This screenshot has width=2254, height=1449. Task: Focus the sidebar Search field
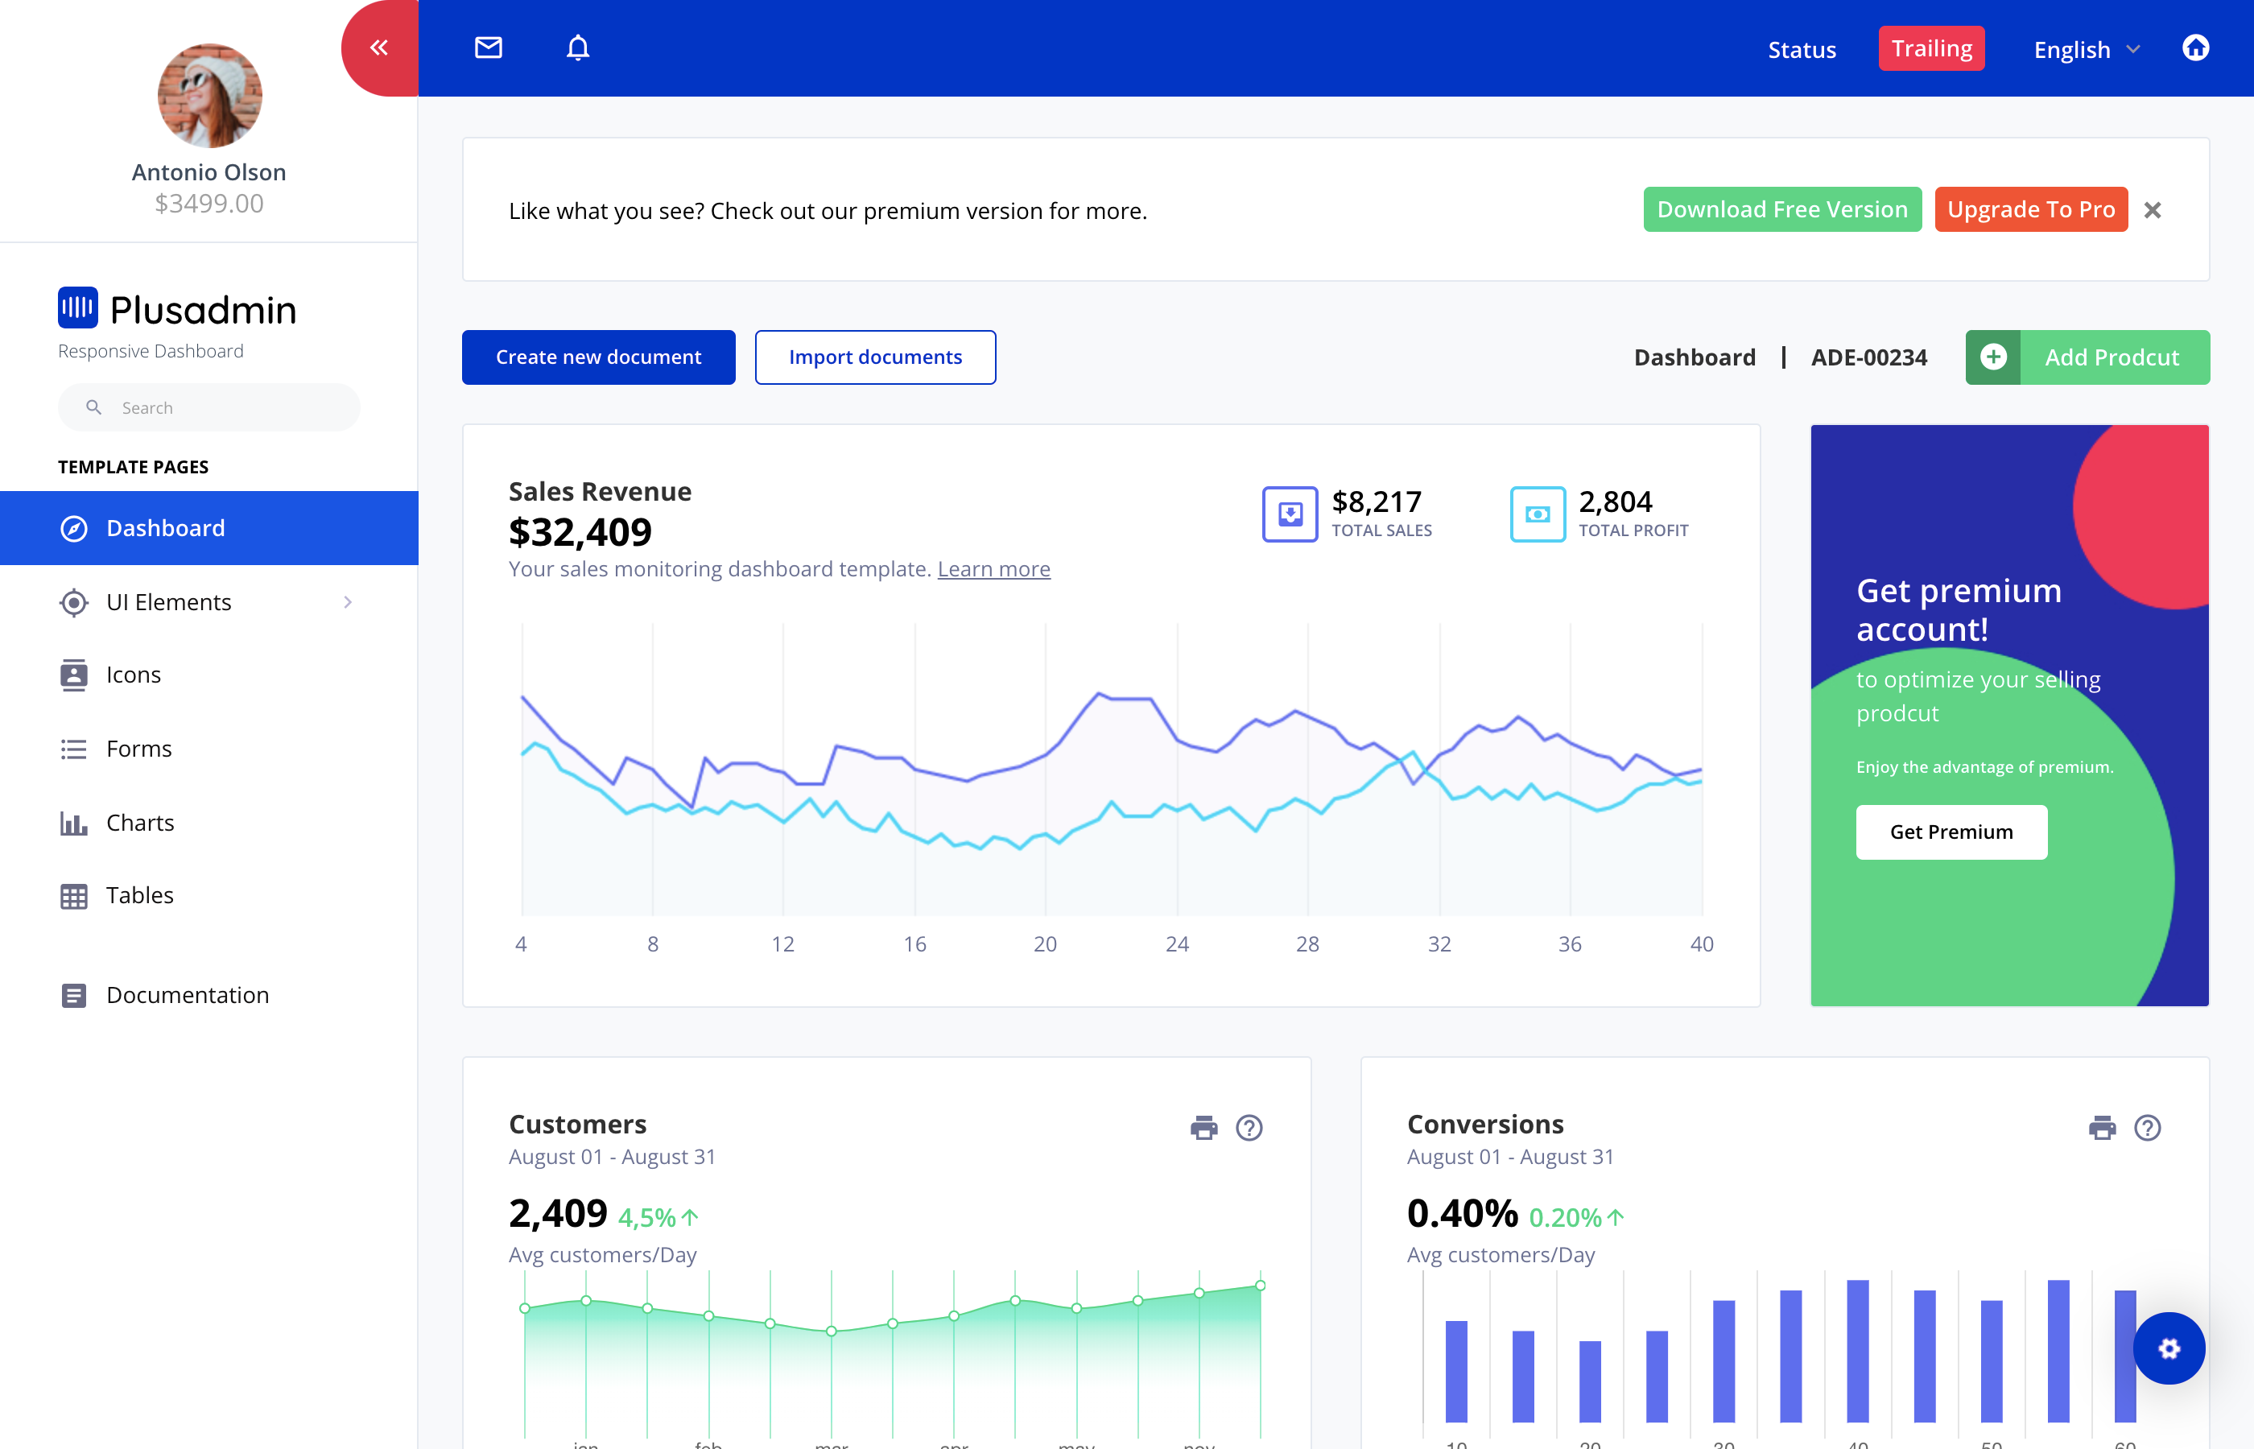tap(208, 407)
